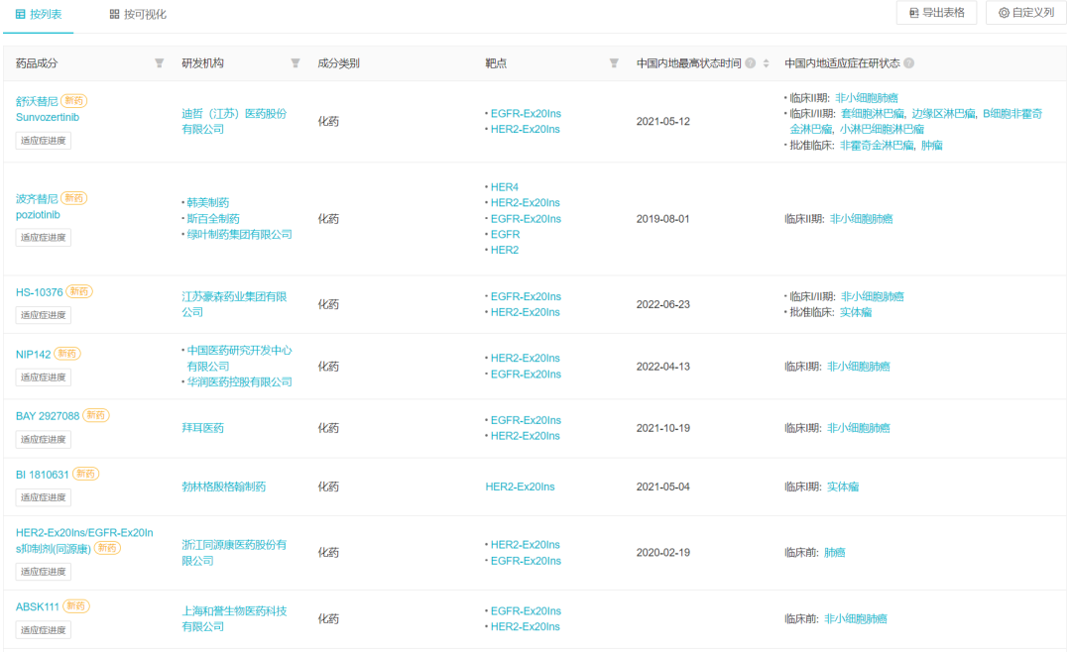Click 适应症进度 under NIP142
Image resolution: width=1071 pixels, height=652 pixels.
[x=43, y=377]
